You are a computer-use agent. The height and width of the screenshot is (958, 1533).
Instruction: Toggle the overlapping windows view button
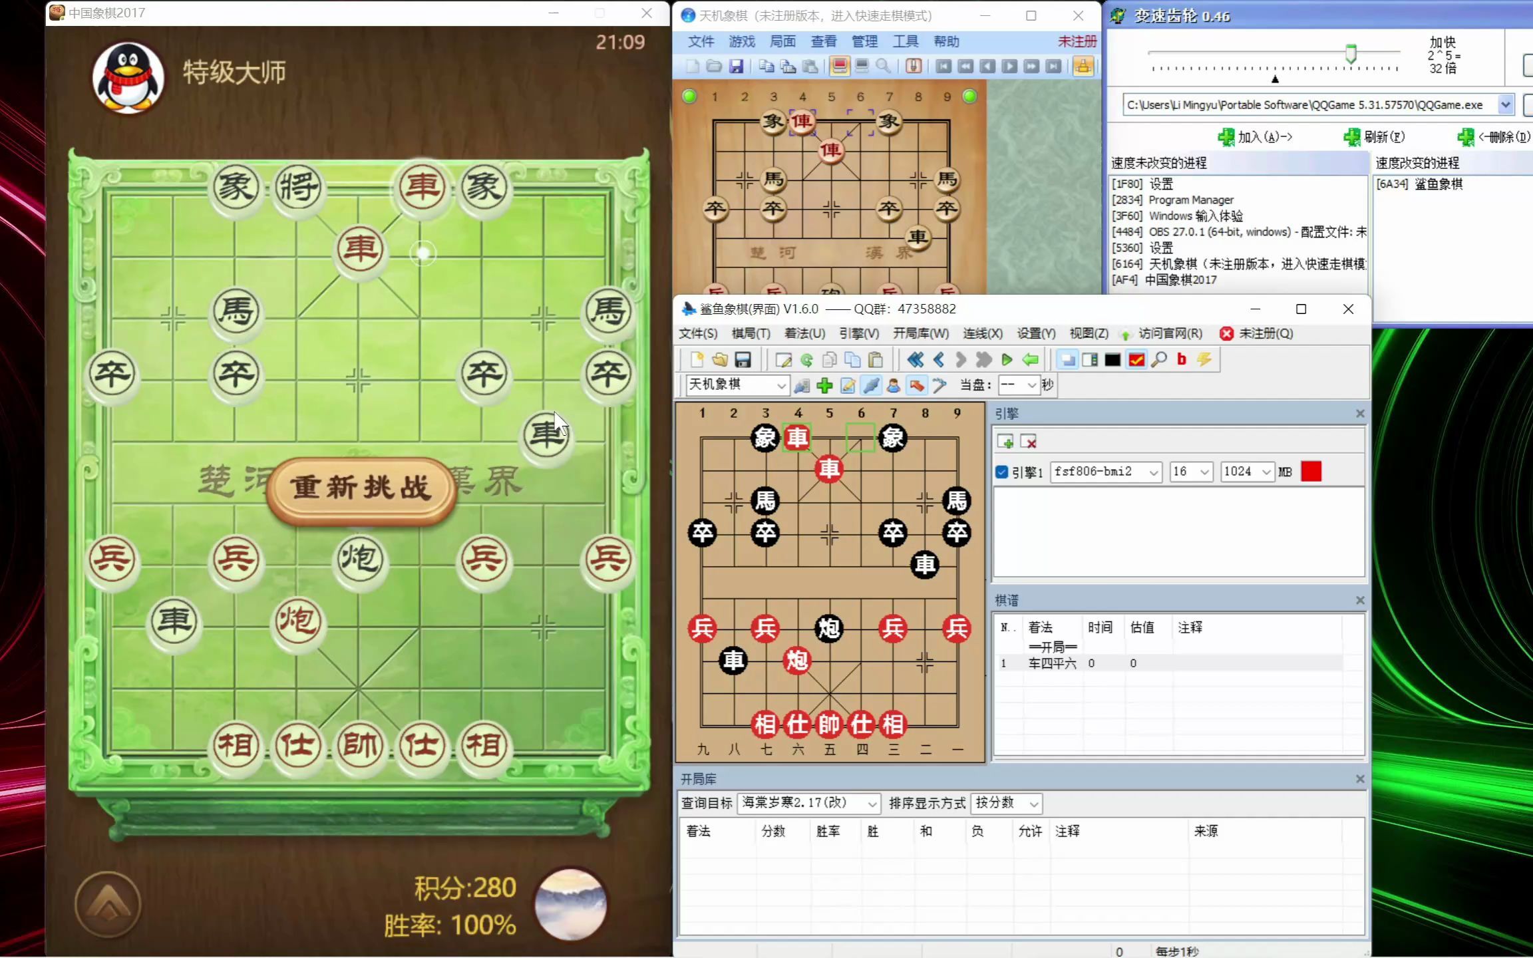1067,360
